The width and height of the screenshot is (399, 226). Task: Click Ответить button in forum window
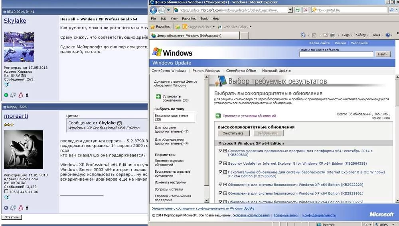coord(12,217)
